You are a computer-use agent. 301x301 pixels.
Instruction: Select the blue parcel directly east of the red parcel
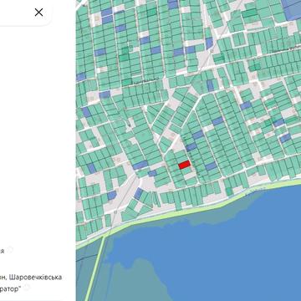click(211, 166)
